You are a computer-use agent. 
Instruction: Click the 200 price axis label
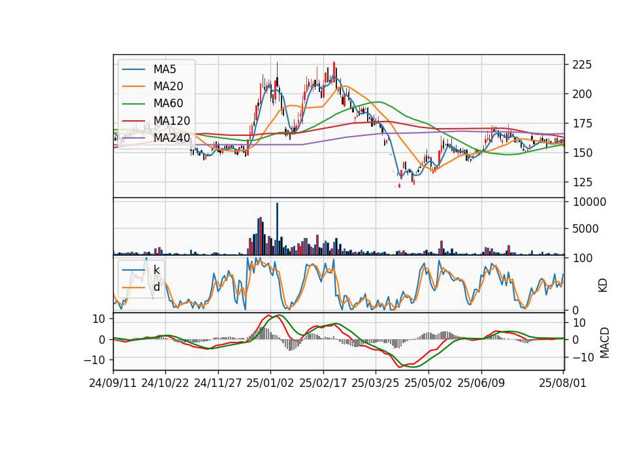pos(582,94)
